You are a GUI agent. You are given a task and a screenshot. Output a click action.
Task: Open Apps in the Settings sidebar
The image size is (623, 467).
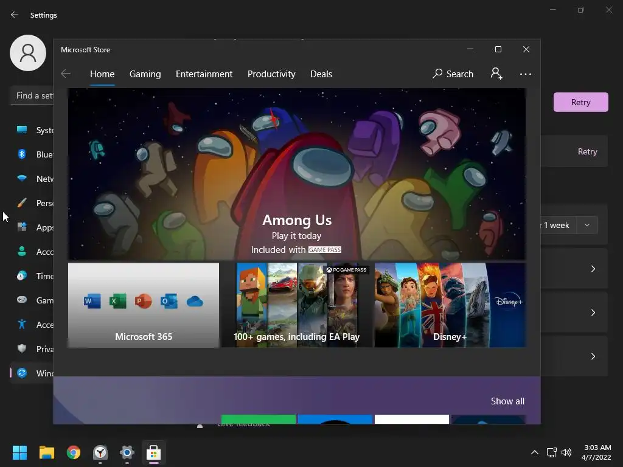point(32,227)
